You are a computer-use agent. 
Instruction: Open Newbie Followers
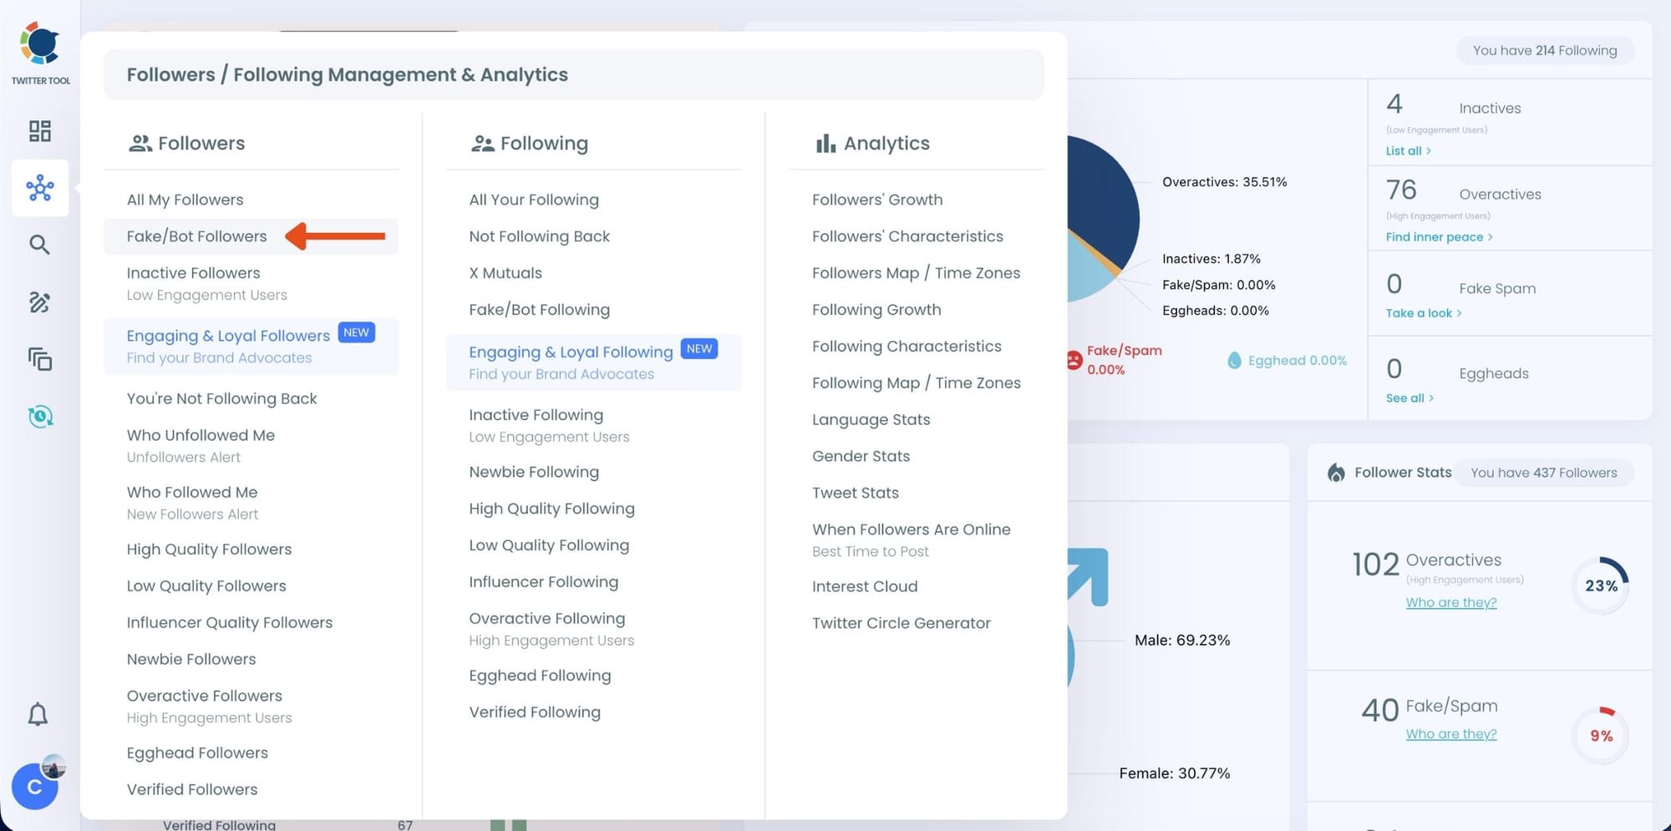[x=191, y=659]
